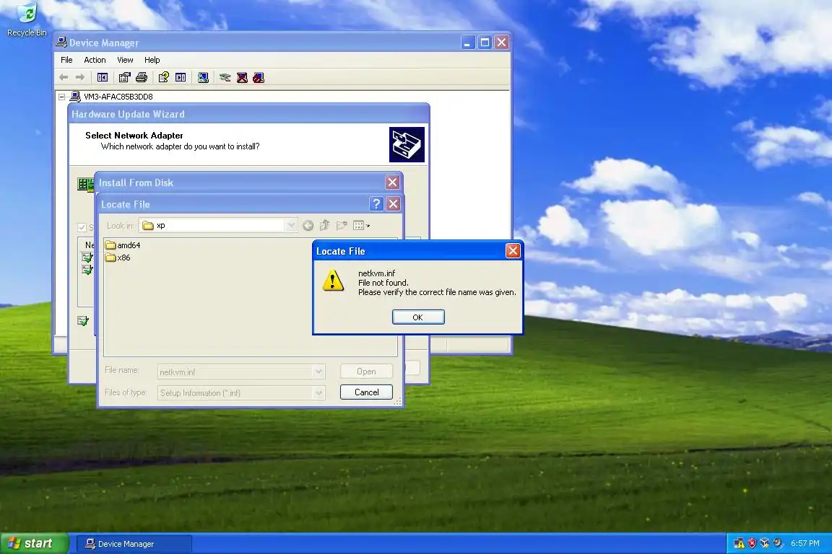Click the Create New Folder icon
Image resolution: width=832 pixels, height=554 pixels.
pyautogui.click(x=342, y=226)
